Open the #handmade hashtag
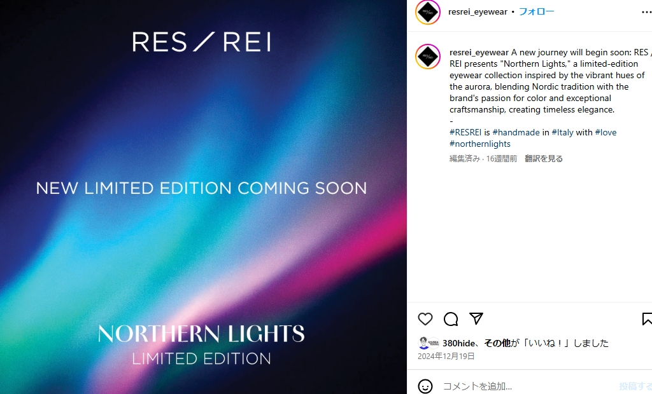The image size is (652, 394). [x=516, y=132]
